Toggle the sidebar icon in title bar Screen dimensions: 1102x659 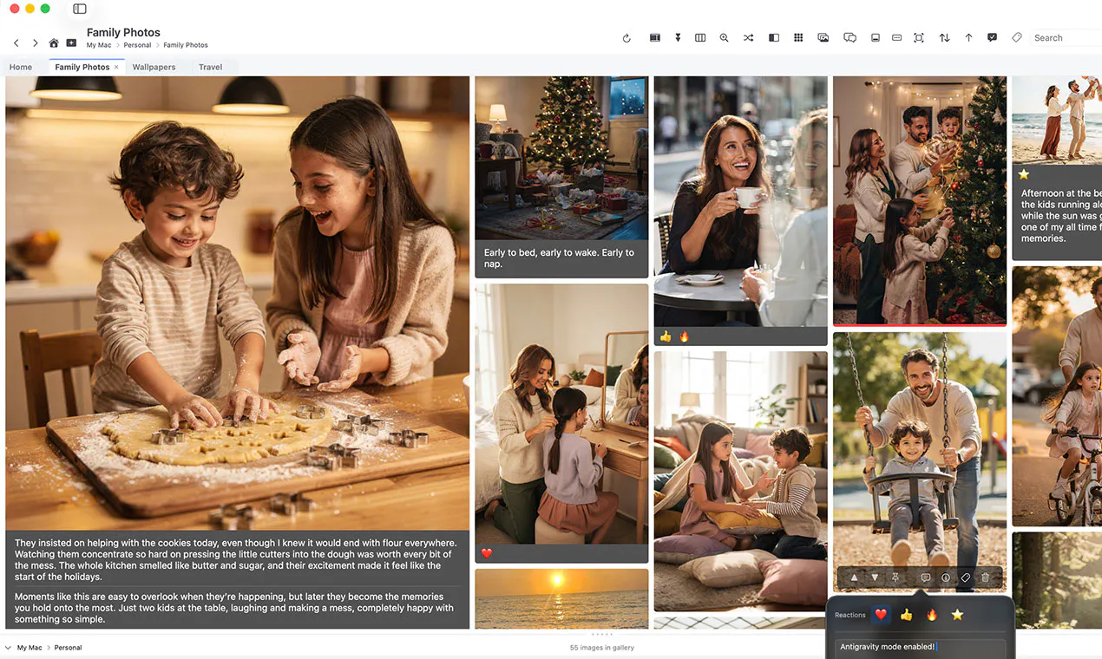click(80, 9)
